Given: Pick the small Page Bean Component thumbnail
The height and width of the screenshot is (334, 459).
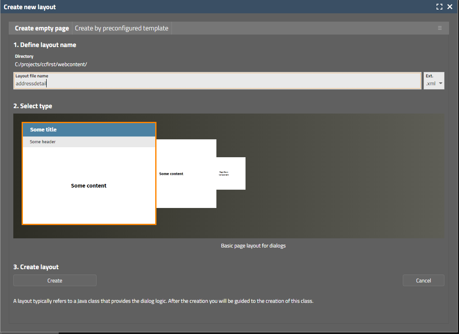Looking at the screenshot, I should [x=231, y=173].
